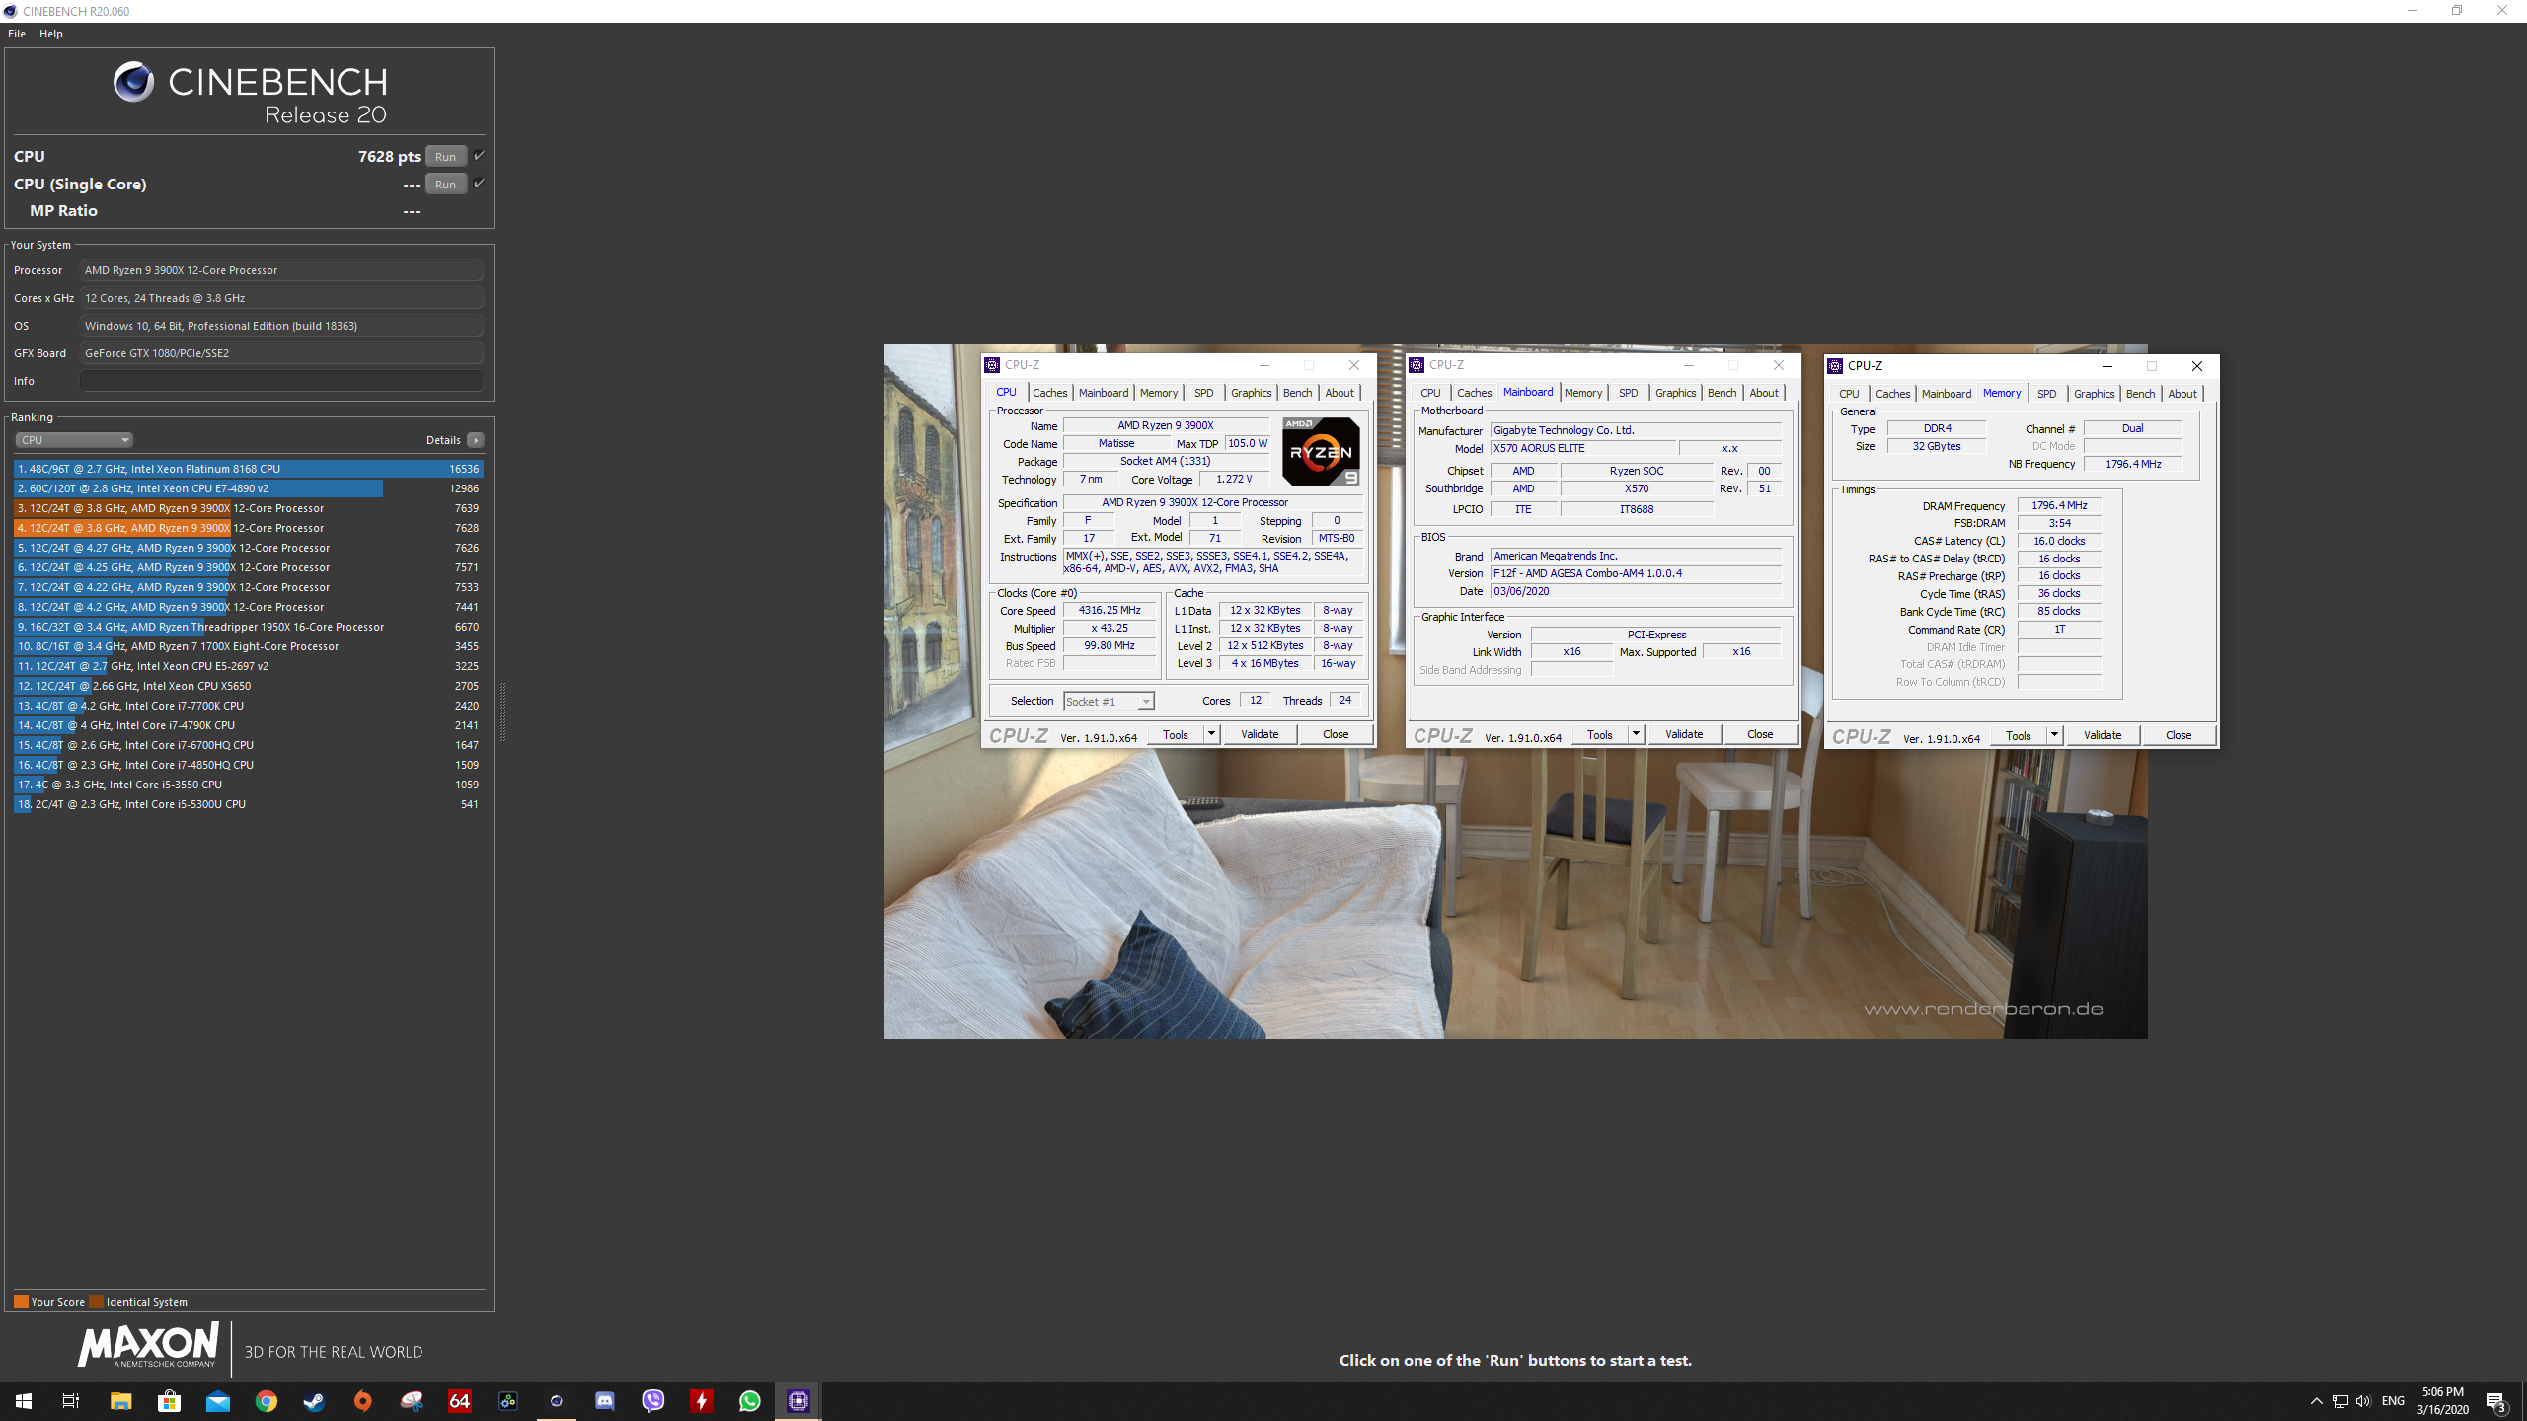Open the Mail app from taskbar
Viewport: 2527px width, 1421px height.
click(218, 1400)
